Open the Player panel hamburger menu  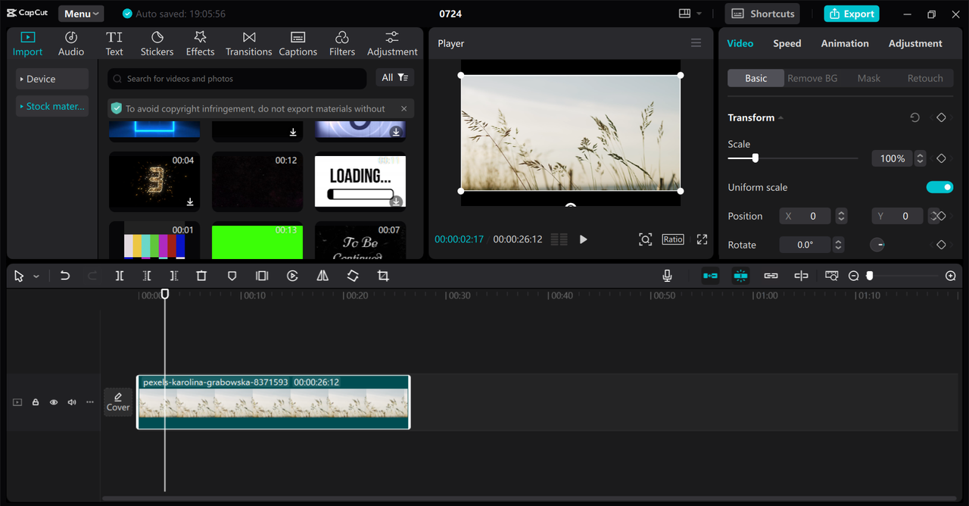pos(696,43)
